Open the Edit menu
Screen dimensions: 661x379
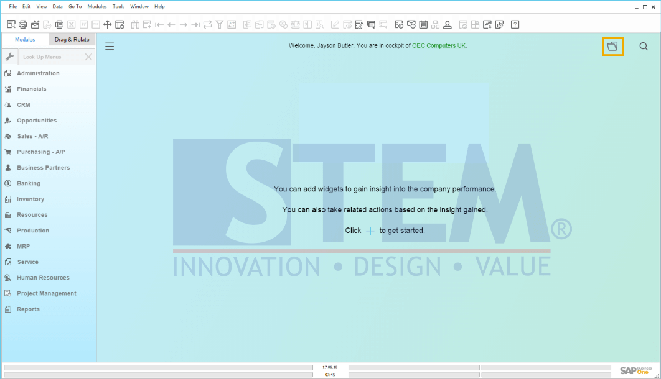(x=27, y=7)
